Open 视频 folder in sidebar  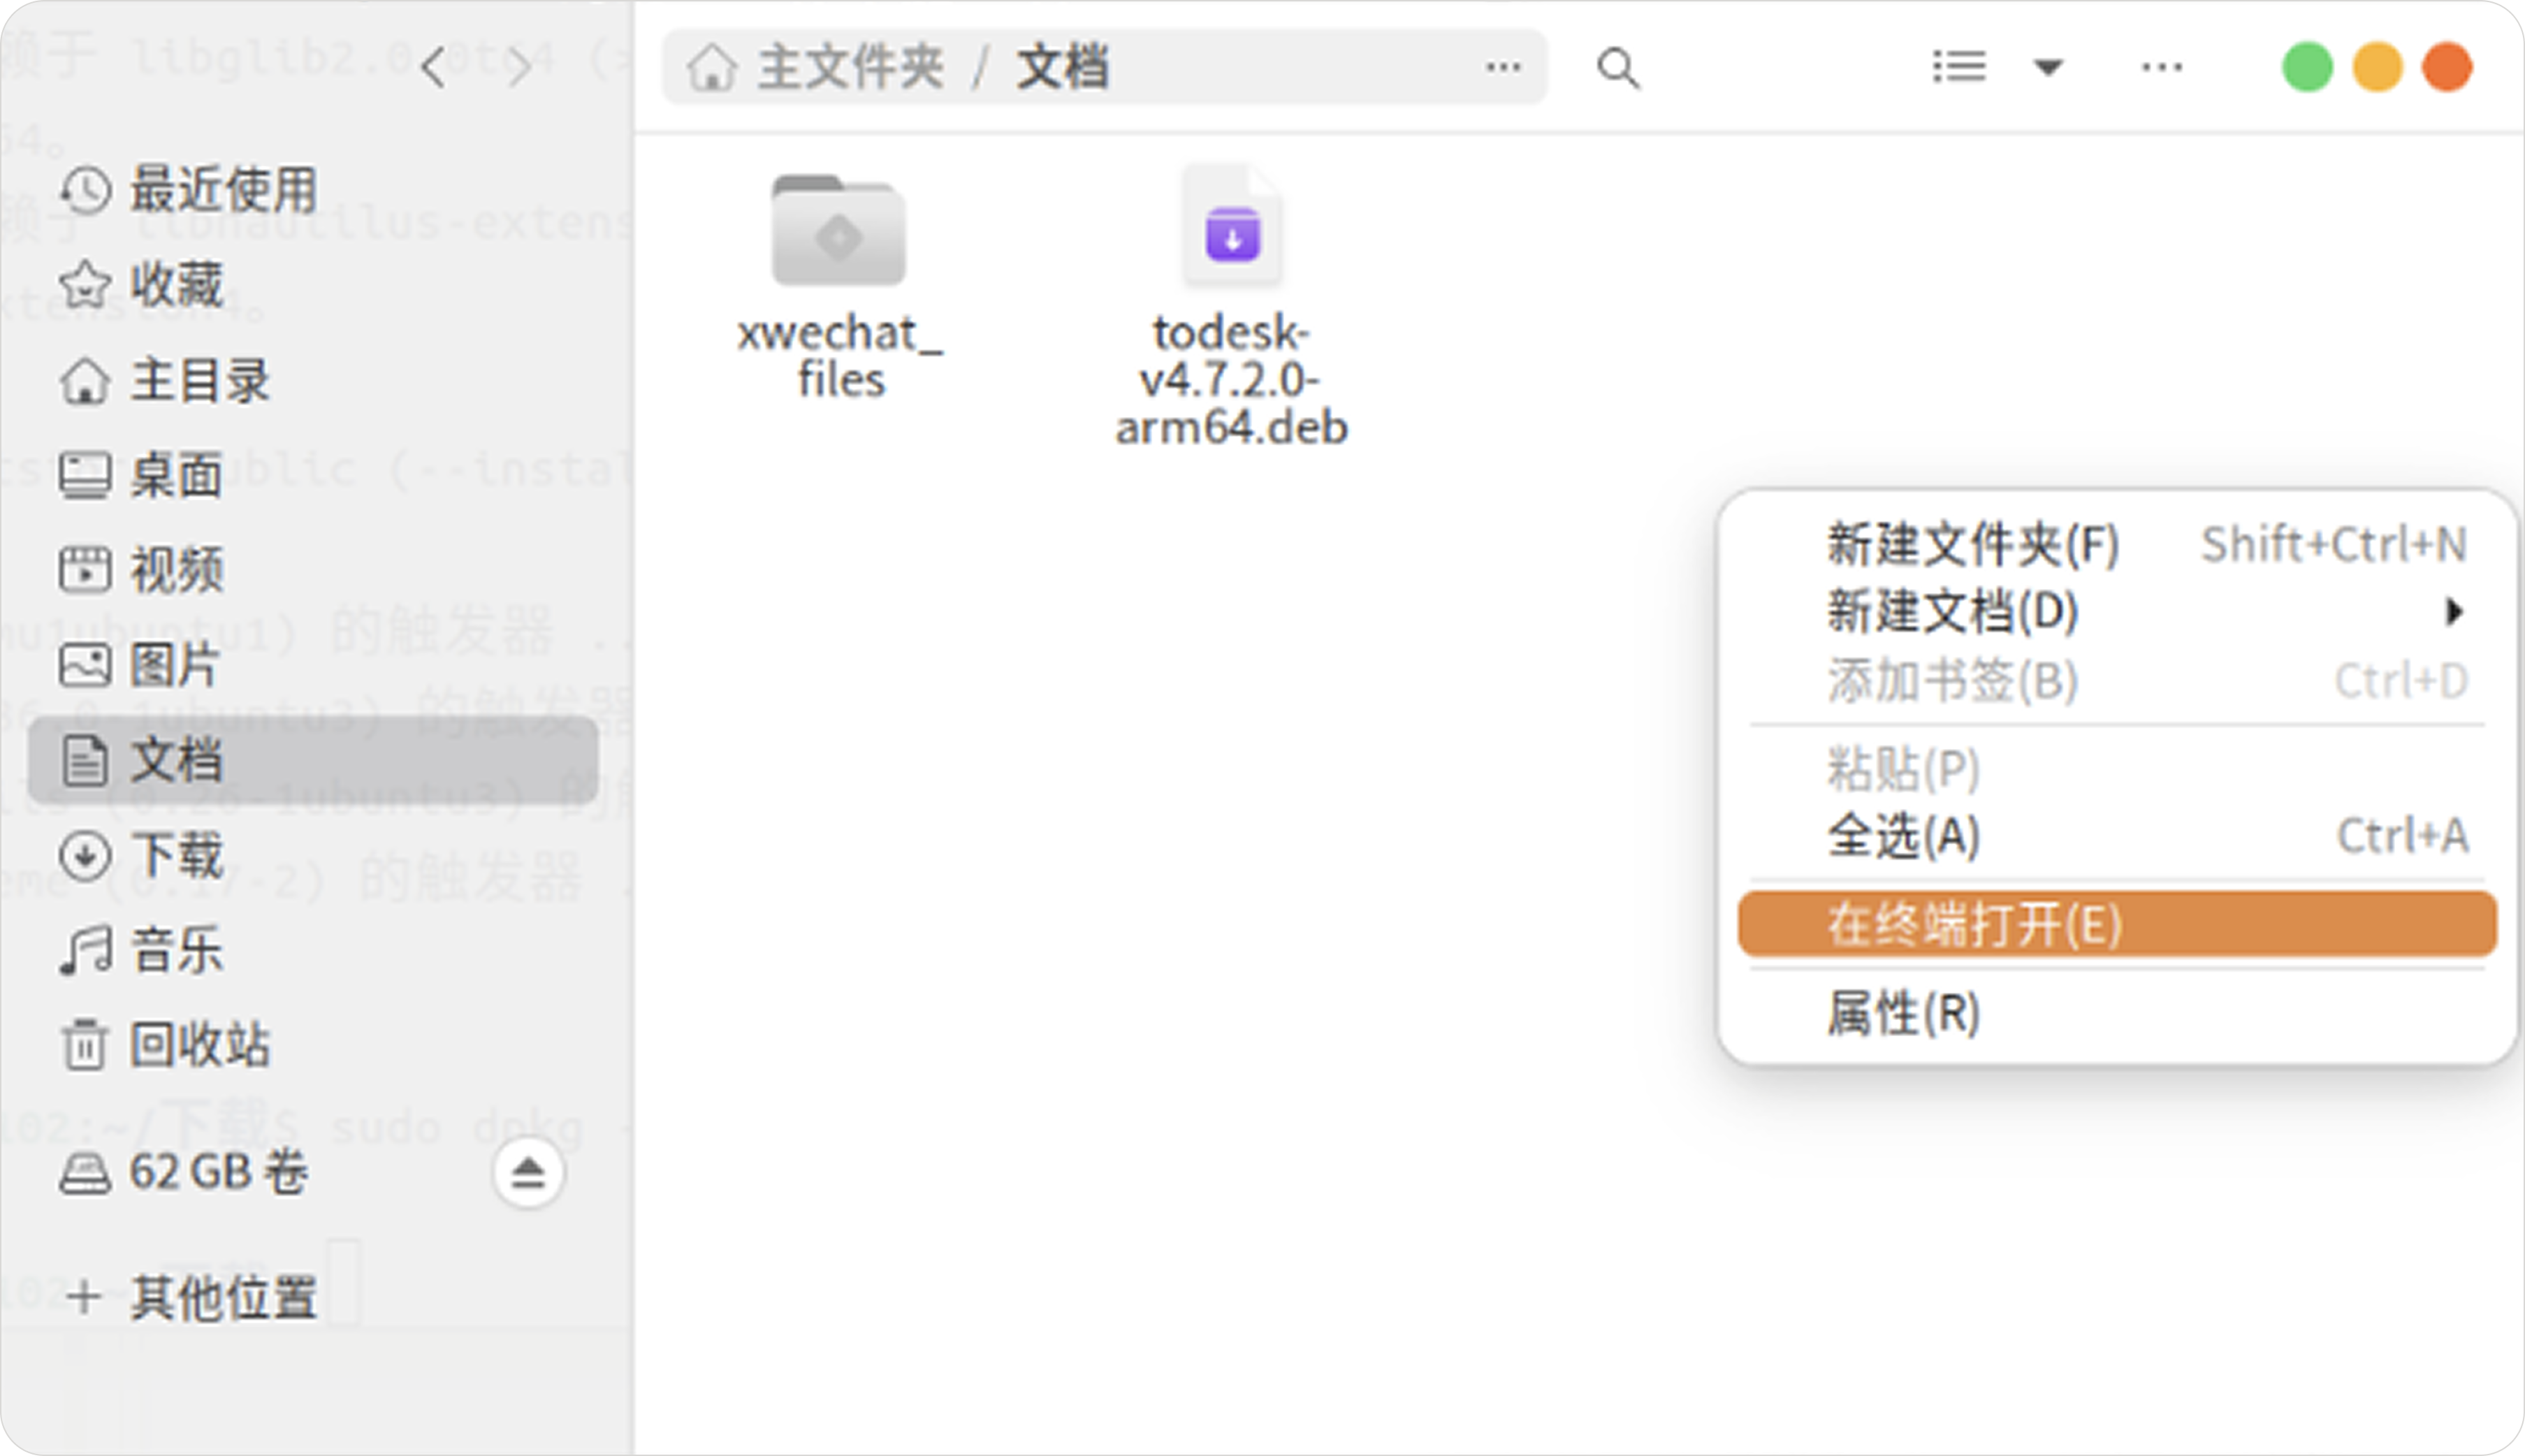[314, 570]
